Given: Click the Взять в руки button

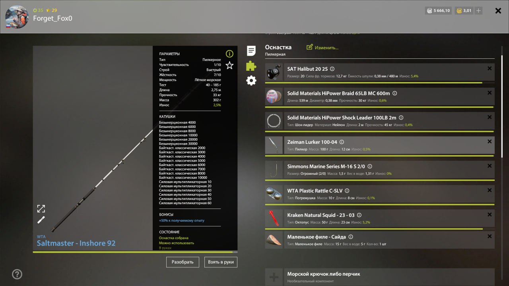Looking at the screenshot, I should click(x=221, y=262).
